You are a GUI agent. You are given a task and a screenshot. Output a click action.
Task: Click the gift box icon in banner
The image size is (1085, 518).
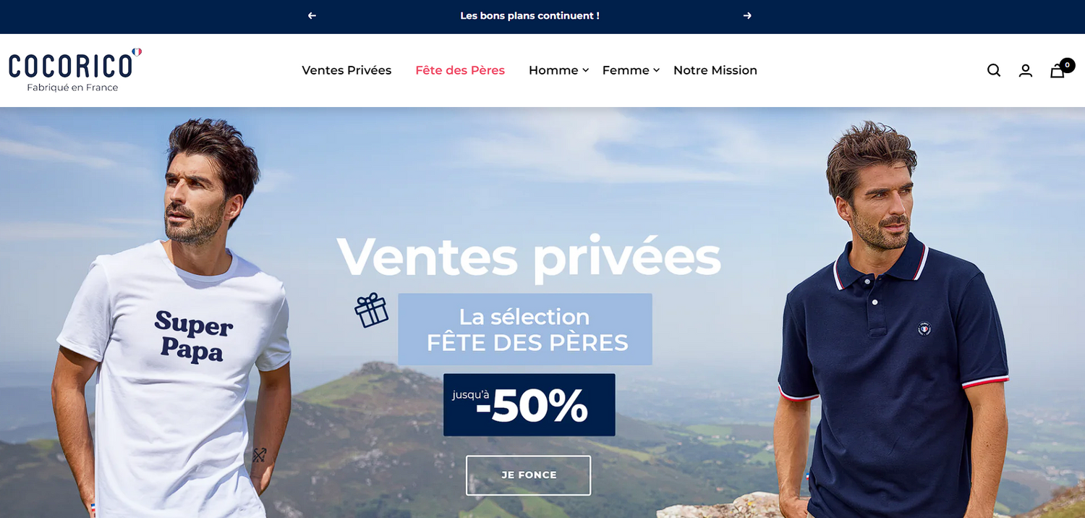[372, 310]
